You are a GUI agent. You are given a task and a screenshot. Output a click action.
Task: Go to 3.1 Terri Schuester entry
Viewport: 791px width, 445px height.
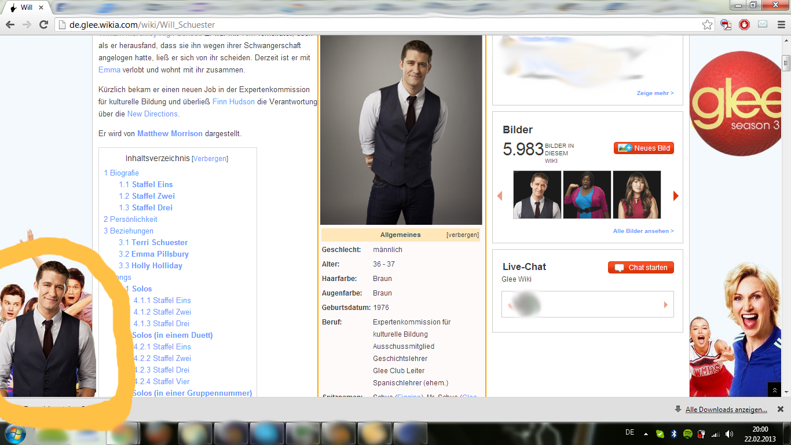tap(153, 242)
